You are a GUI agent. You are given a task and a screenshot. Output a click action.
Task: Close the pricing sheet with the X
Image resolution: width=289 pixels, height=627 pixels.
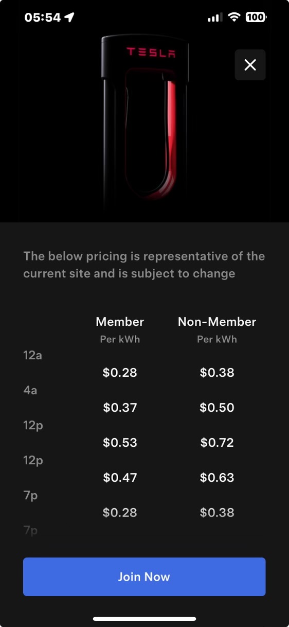point(250,65)
